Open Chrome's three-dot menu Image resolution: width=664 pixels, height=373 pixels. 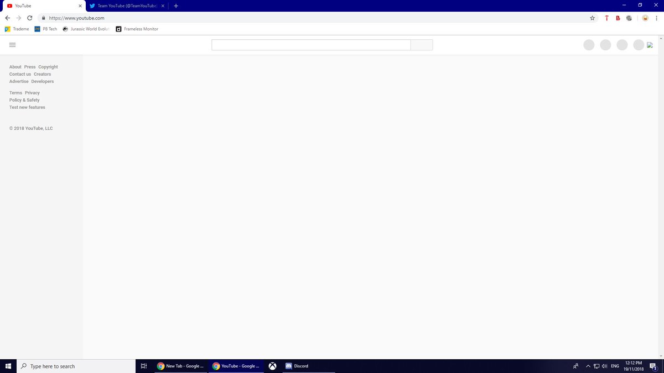pos(656,18)
